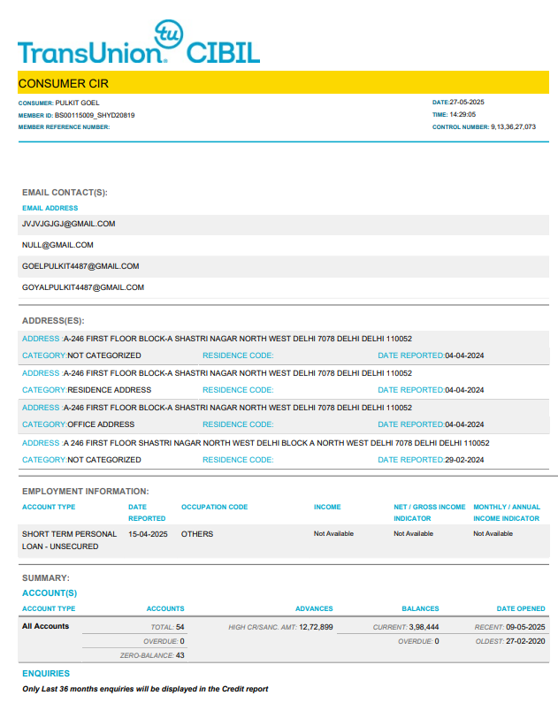Select the GOELPULKIT4487@GMAIL.COM email address
The width and height of the screenshot is (558, 703).
click(80, 266)
